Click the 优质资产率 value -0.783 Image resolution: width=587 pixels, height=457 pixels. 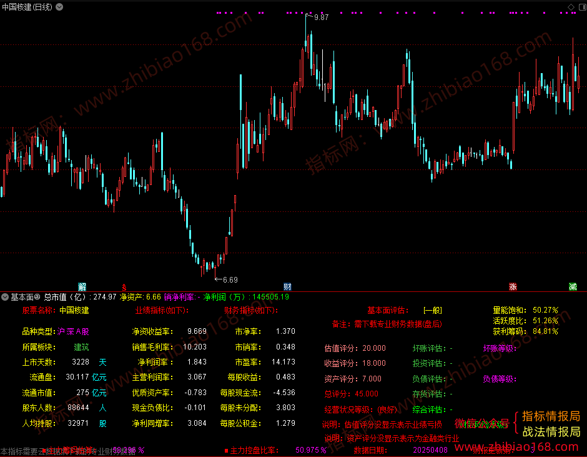tap(195, 393)
